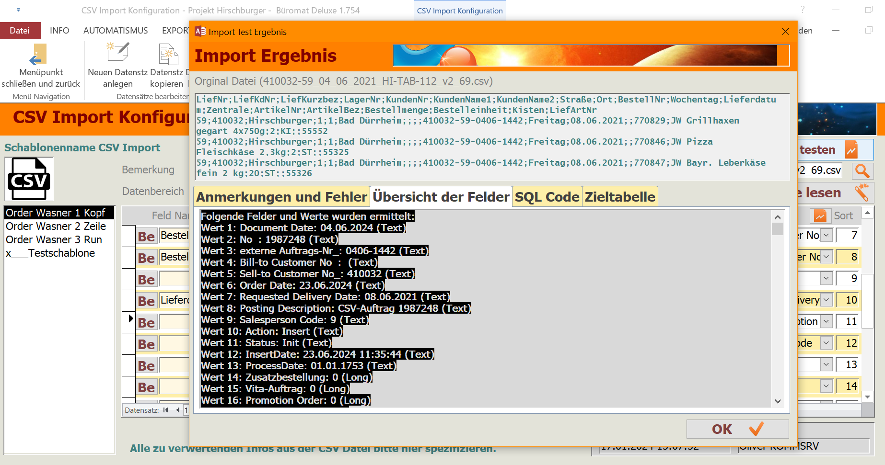885x465 pixels.
Task: Click the Sort chart icon
Action: tap(820, 216)
